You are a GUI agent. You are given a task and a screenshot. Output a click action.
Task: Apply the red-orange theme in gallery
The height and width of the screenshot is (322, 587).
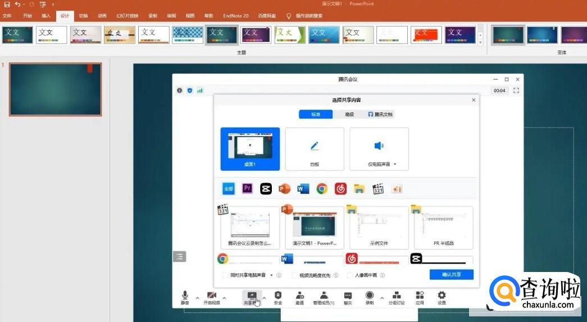point(426,35)
